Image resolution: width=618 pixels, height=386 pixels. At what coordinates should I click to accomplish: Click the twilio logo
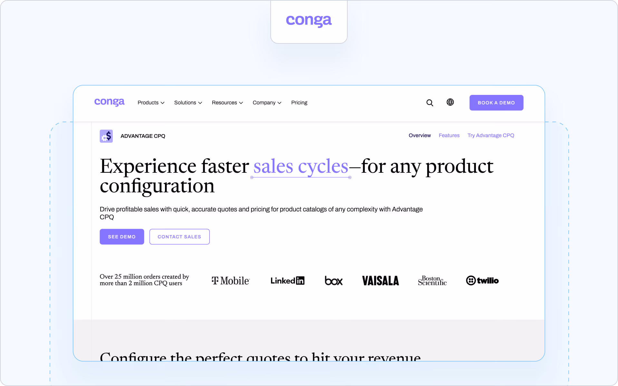click(x=482, y=280)
